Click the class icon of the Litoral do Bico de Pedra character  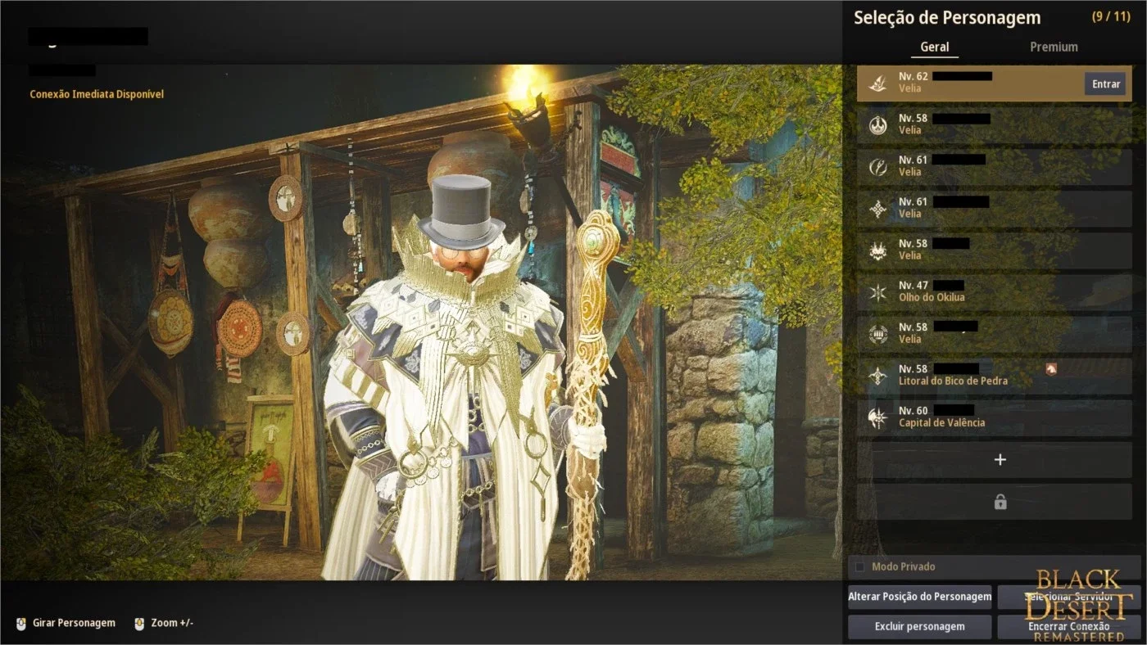[x=877, y=376]
